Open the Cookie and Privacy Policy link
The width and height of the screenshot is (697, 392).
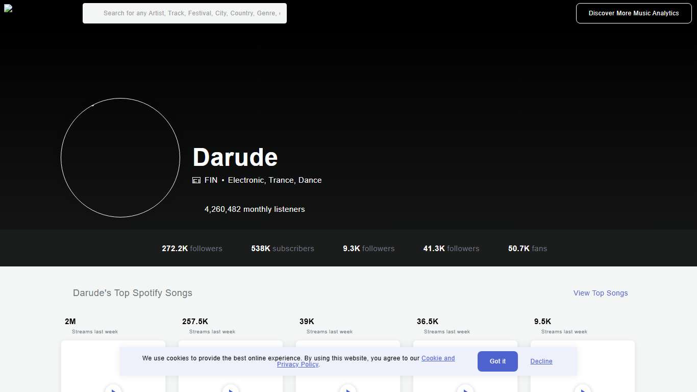[x=438, y=358]
